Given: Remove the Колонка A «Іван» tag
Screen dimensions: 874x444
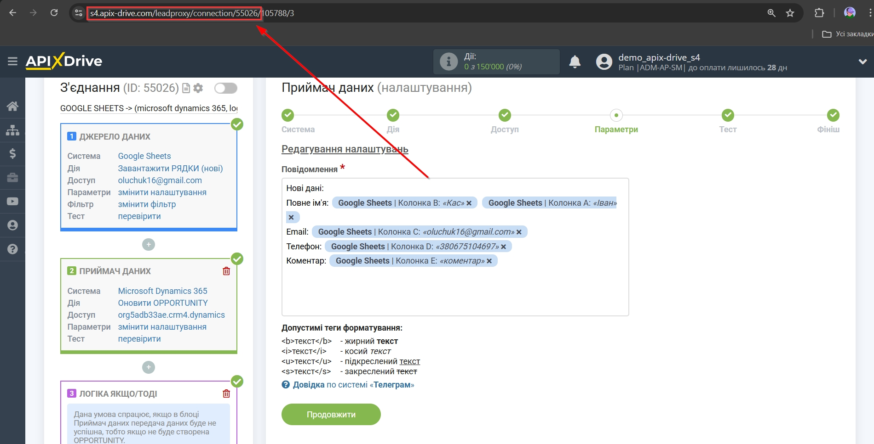Looking at the screenshot, I should [x=291, y=218].
